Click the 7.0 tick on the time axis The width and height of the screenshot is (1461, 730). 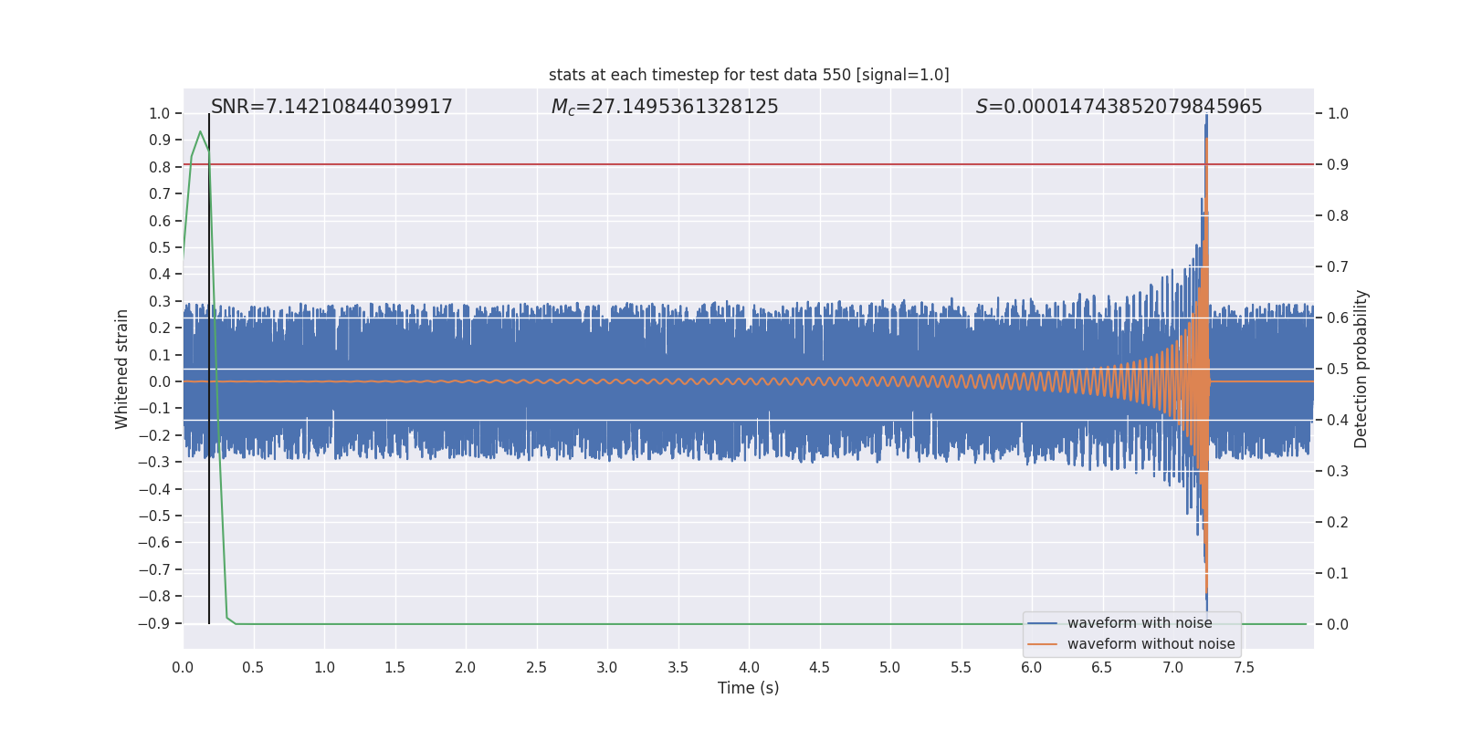pos(1172,668)
